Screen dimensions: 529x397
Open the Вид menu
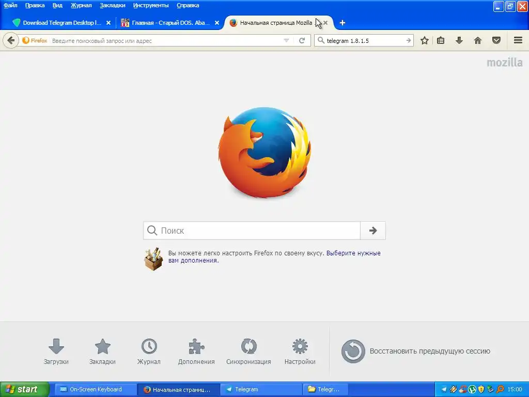click(57, 5)
